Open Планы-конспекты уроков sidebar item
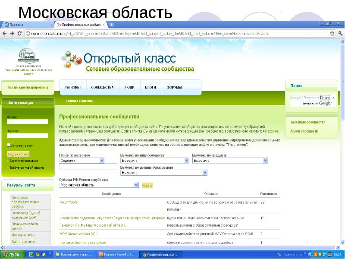345x259 pixels. (x=25, y=226)
